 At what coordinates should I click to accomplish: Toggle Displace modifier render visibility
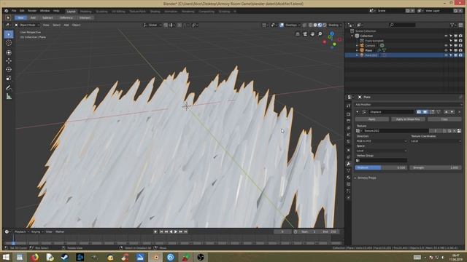(x=419, y=112)
